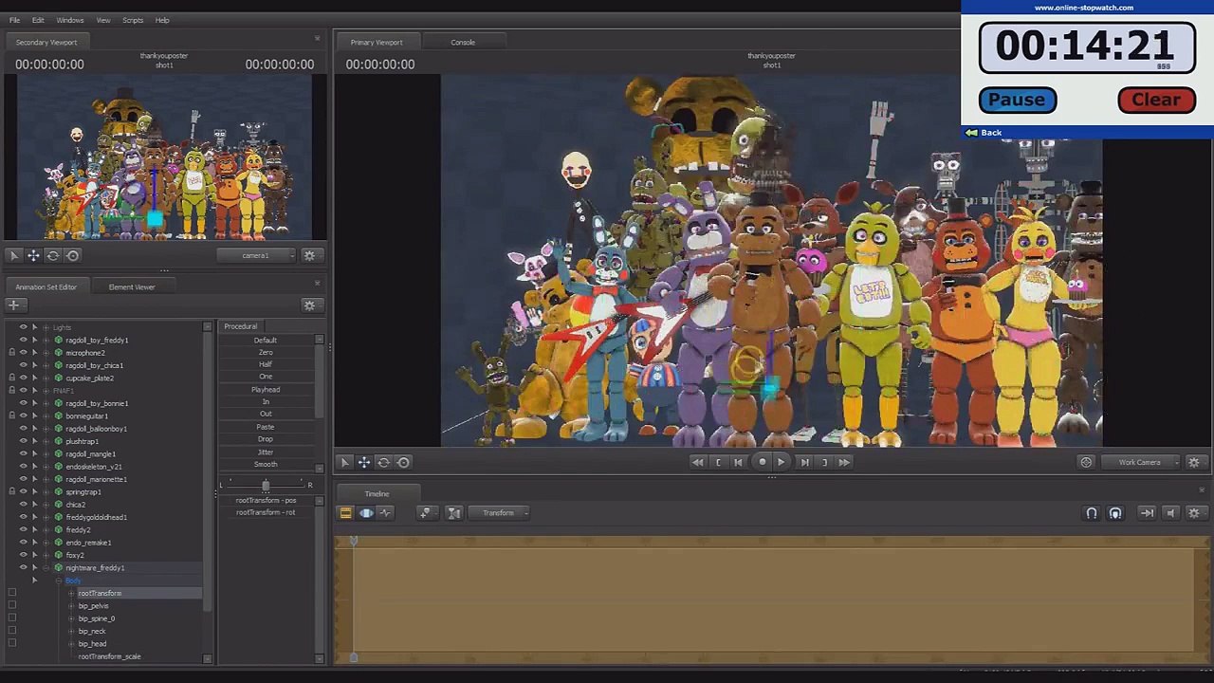This screenshot has height=683, width=1214.
Task: Toggle the lock icon for cupcake_plate2
Action: [11, 378]
